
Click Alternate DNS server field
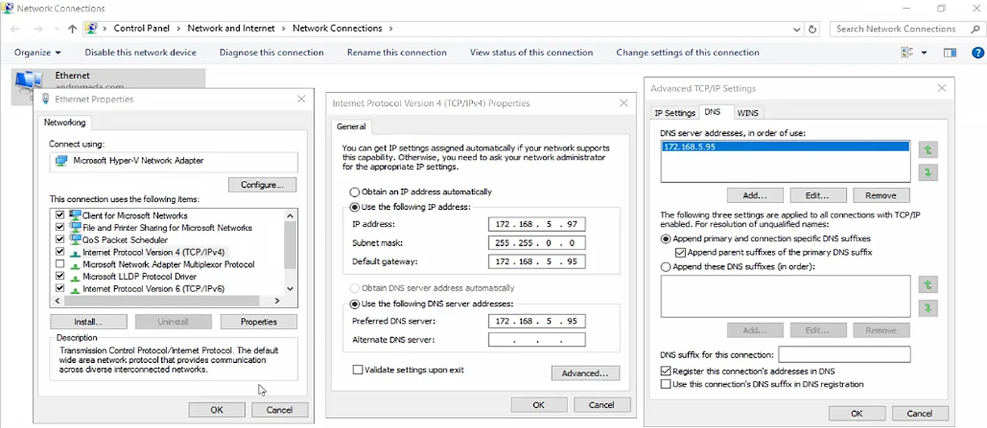click(x=537, y=340)
